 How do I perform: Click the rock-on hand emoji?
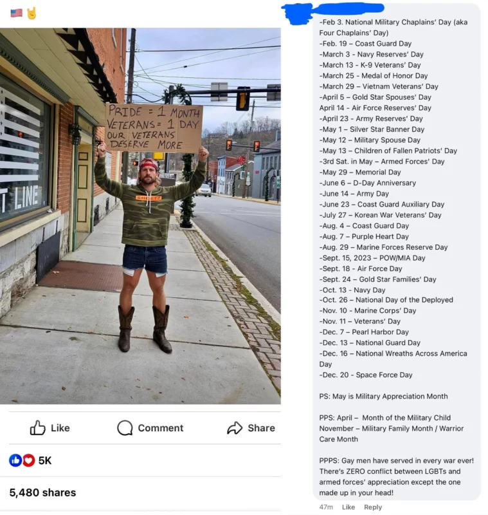(32, 13)
